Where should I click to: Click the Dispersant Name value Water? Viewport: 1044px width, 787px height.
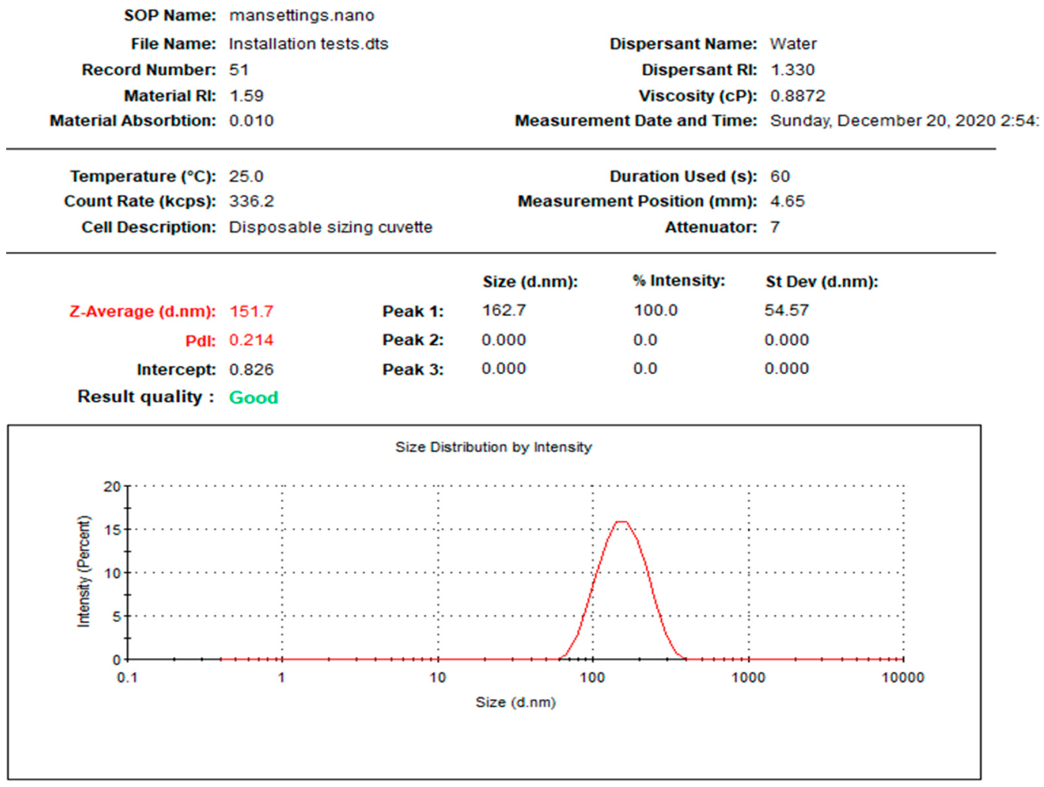point(793,44)
